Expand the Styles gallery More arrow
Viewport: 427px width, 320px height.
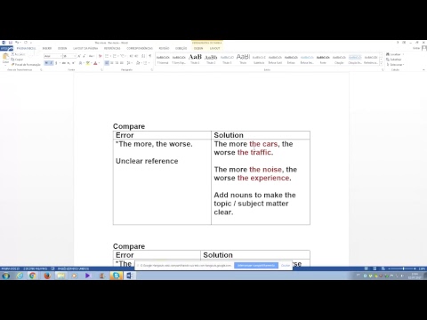382,63
